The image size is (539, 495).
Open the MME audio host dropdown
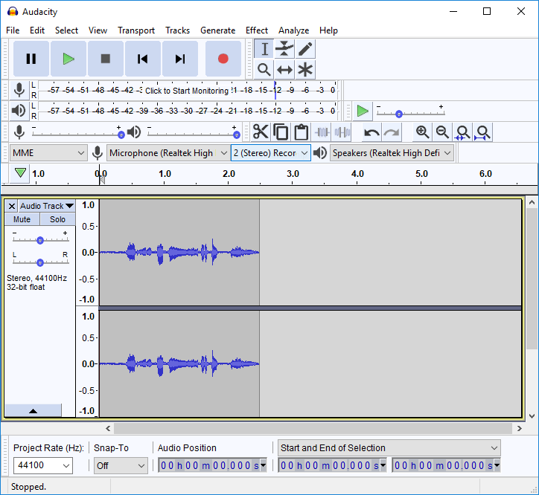(x=48, y=153)
